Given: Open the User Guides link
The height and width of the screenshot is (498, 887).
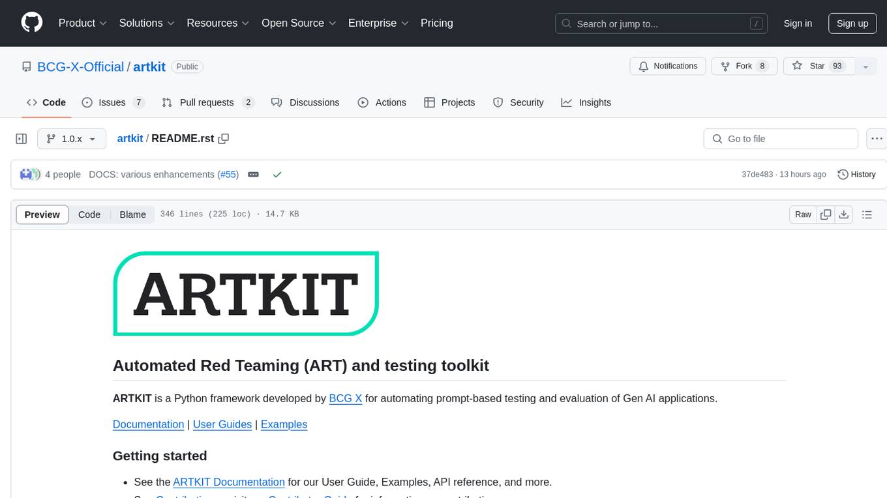Looking at the screenshot, I should (x=222, y=424).
